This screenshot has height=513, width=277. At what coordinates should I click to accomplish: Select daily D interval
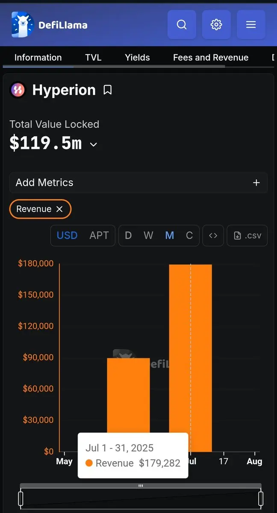128,236
